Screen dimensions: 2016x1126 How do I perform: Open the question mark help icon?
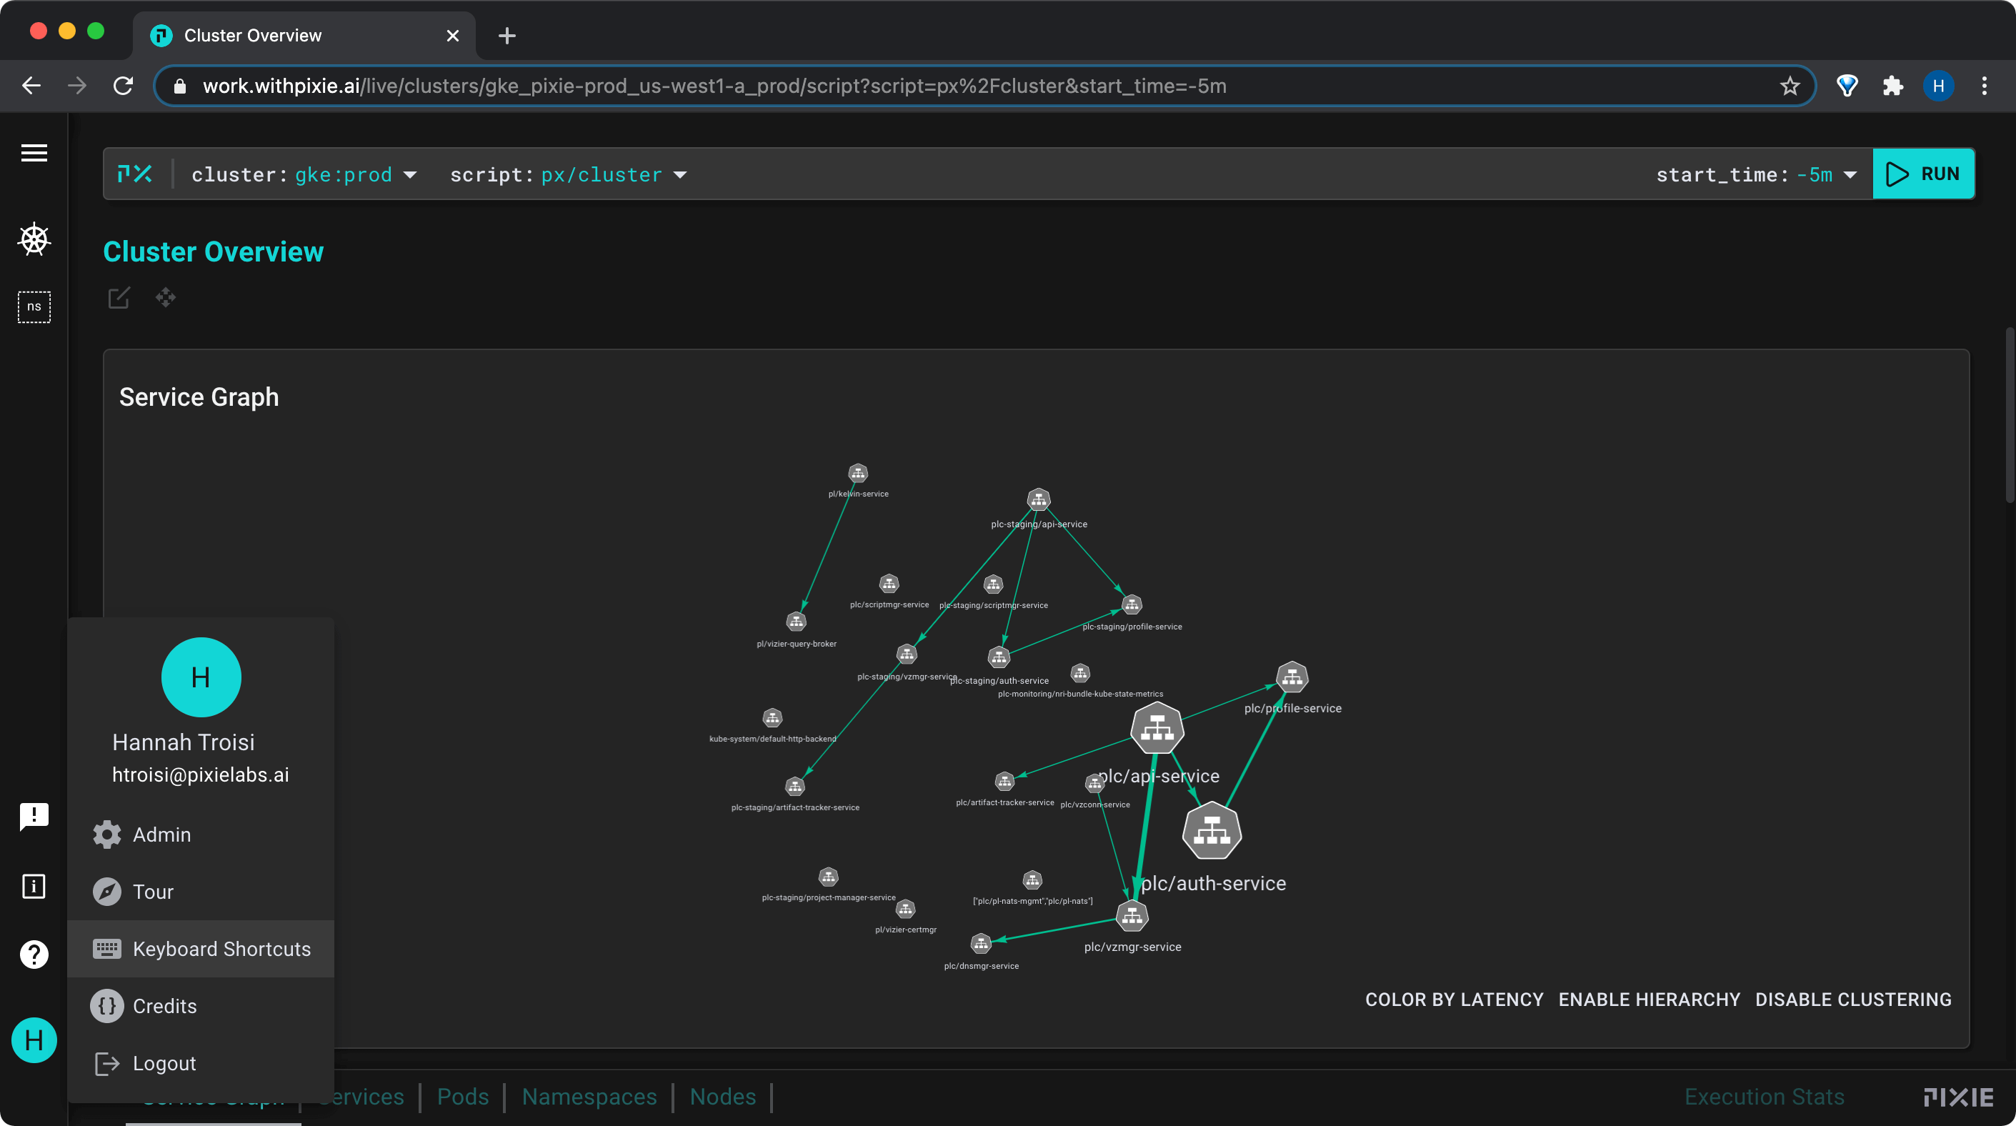click(34, 954)
